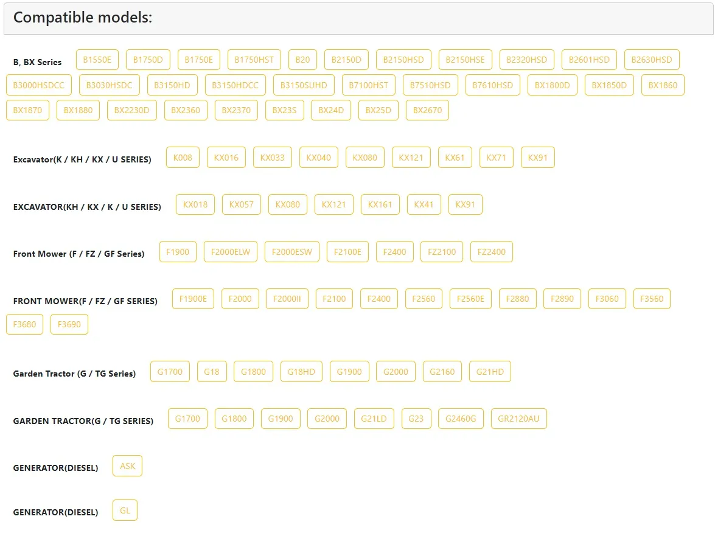
Task: Click the G18 garden tractor model
Action: pyautogui.click(x=212, y=372)
